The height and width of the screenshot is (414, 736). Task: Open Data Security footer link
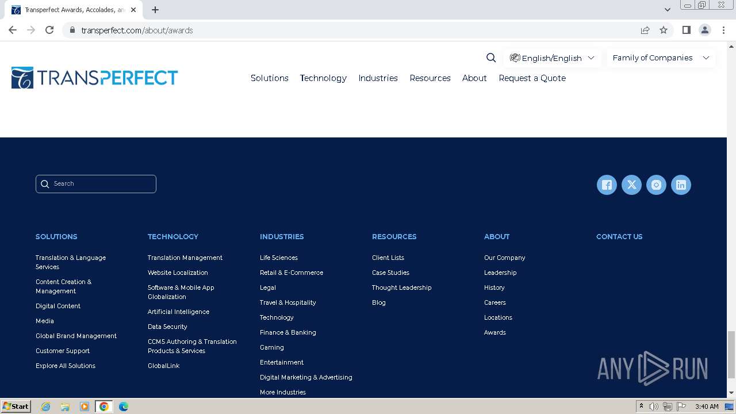tap(167, 327)
